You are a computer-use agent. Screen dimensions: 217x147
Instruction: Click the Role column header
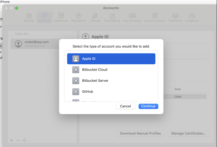point(178,89)
